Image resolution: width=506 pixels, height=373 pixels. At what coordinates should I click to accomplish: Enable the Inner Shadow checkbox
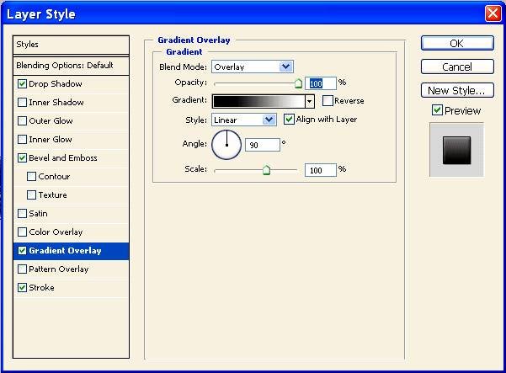tap(23, 103)
